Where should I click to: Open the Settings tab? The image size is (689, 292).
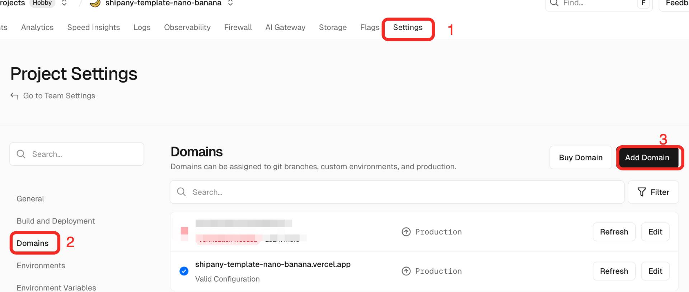tap(408, 28)
